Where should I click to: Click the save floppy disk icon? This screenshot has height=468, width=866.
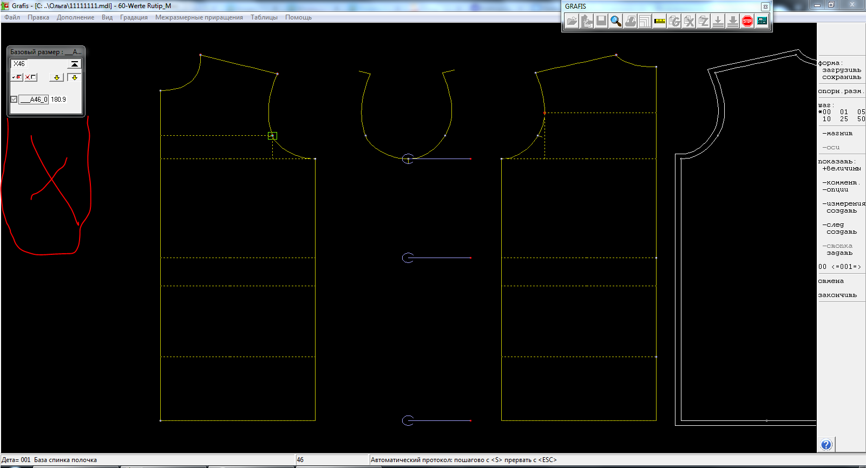coord(601,21)
